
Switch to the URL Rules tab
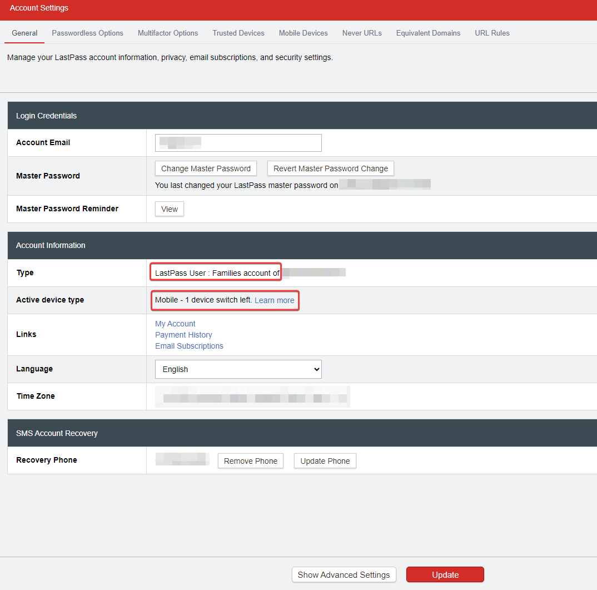click(x=492, y=33)
